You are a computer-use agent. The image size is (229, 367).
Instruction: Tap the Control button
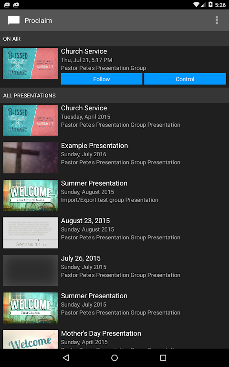pos(185,79)
